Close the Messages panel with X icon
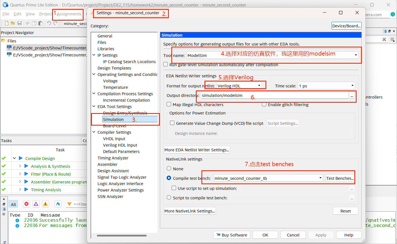Image resolution: width=397 pixels, height=244 pixels. click(x=4, y=199)
